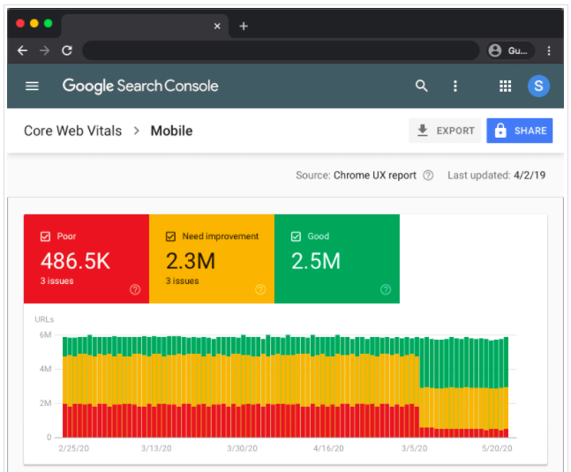
Task: Click the help icon on the Good card
Action: tap(386, 289)
